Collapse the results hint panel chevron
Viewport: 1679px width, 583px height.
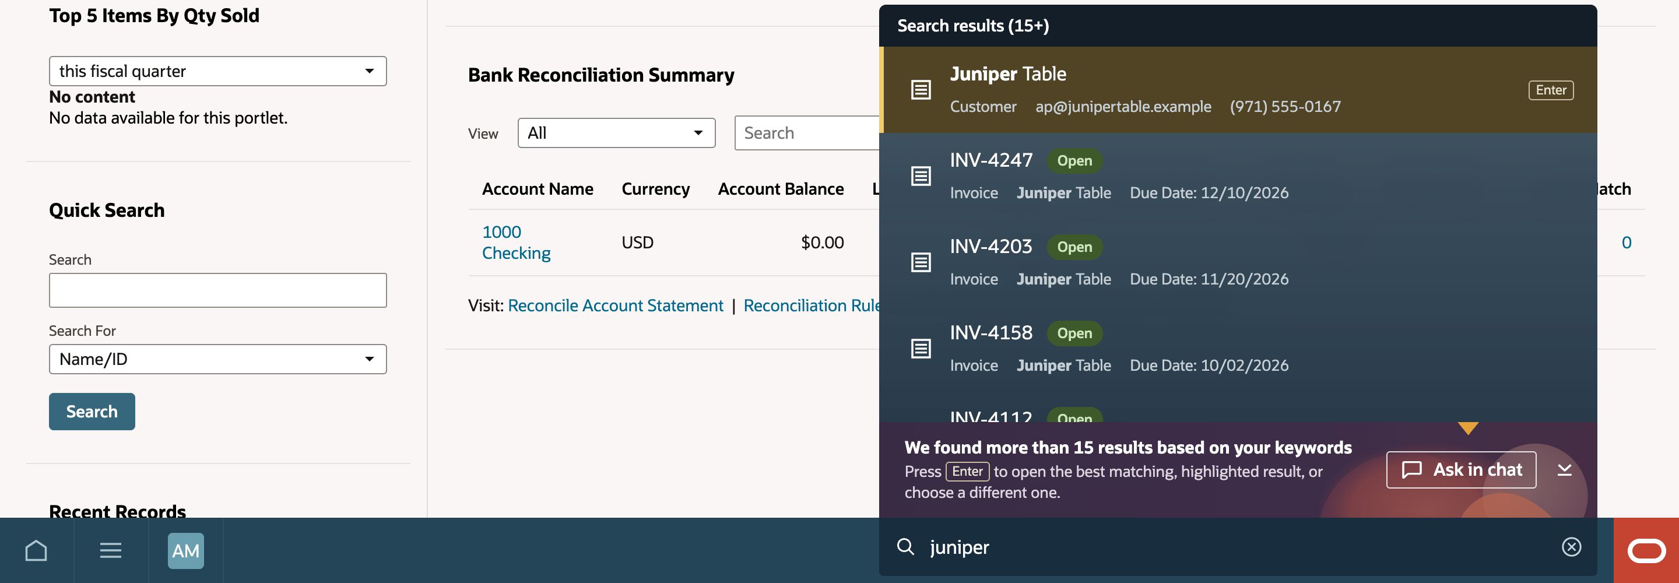coord(1564,469)
